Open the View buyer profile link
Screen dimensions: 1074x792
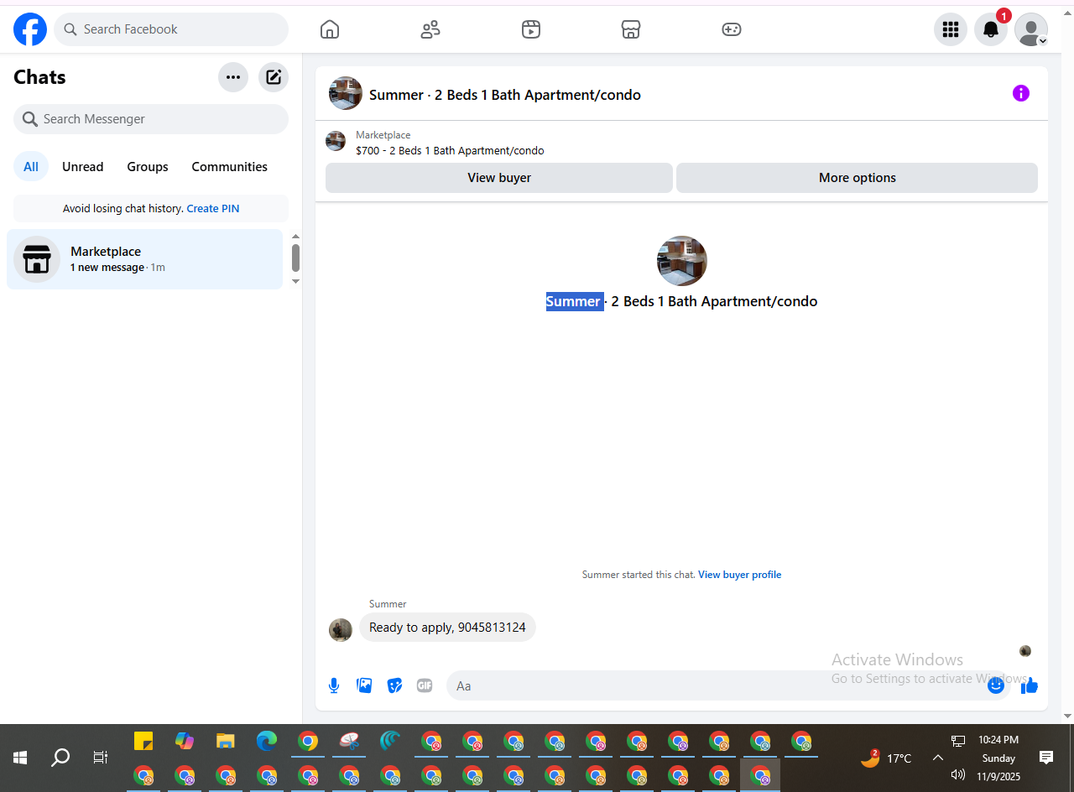(740, 575)
